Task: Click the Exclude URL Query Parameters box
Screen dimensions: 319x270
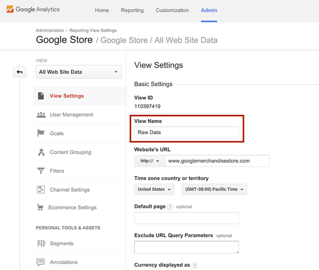Action: click(186, 247)
